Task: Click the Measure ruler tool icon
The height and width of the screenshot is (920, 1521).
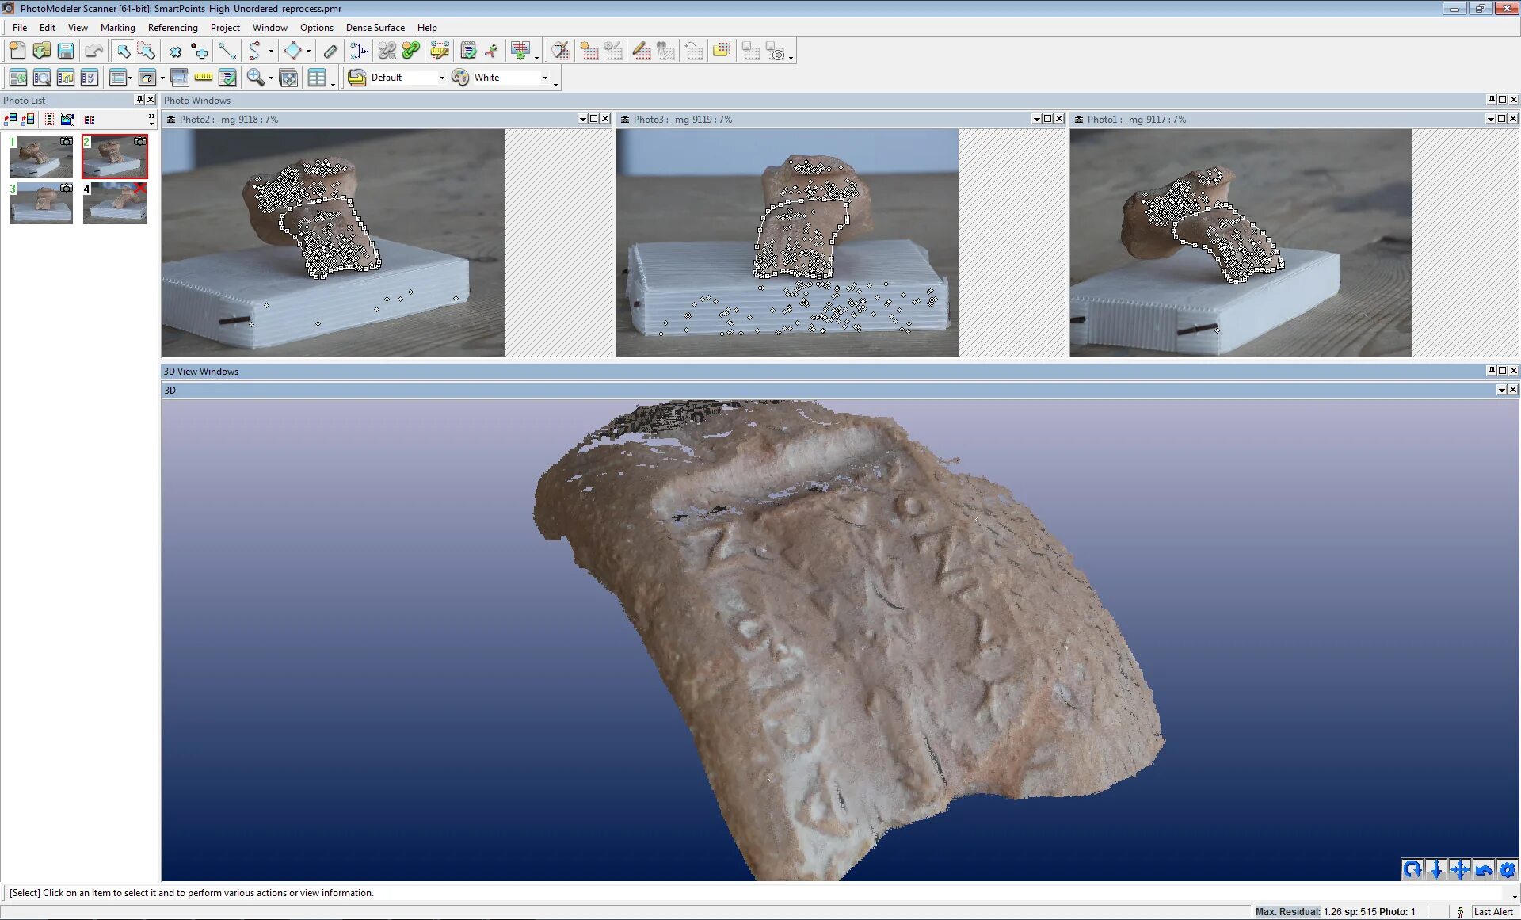Action: point(204,78)
